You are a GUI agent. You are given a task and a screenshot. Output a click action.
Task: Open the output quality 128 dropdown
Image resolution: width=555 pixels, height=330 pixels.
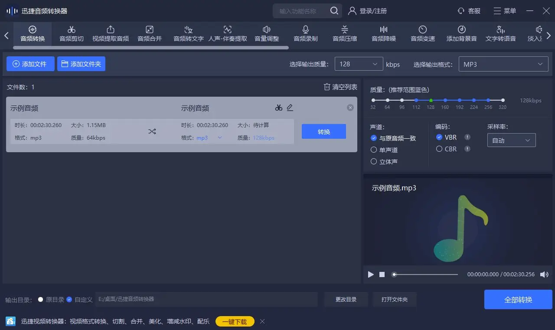pos(359,64)
